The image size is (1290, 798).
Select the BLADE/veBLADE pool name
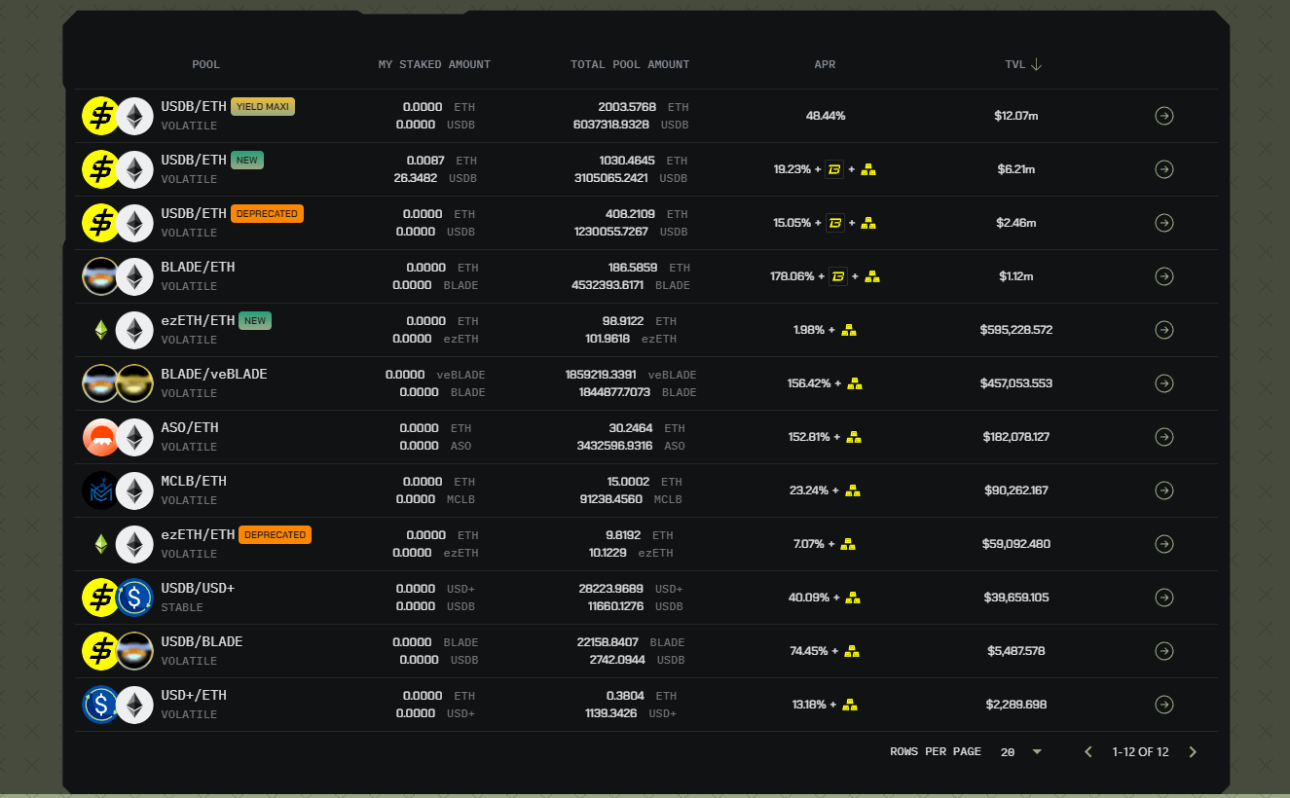[x=213, y=374]
